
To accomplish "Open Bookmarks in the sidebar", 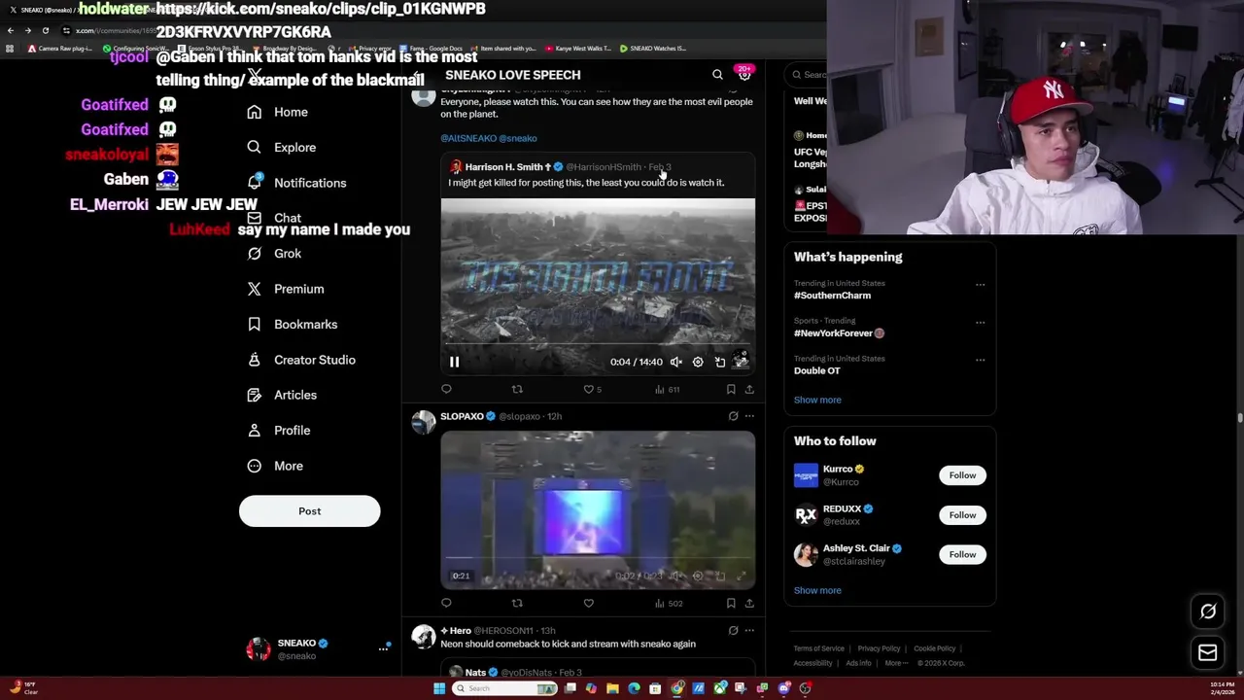I will pos(293,325).
